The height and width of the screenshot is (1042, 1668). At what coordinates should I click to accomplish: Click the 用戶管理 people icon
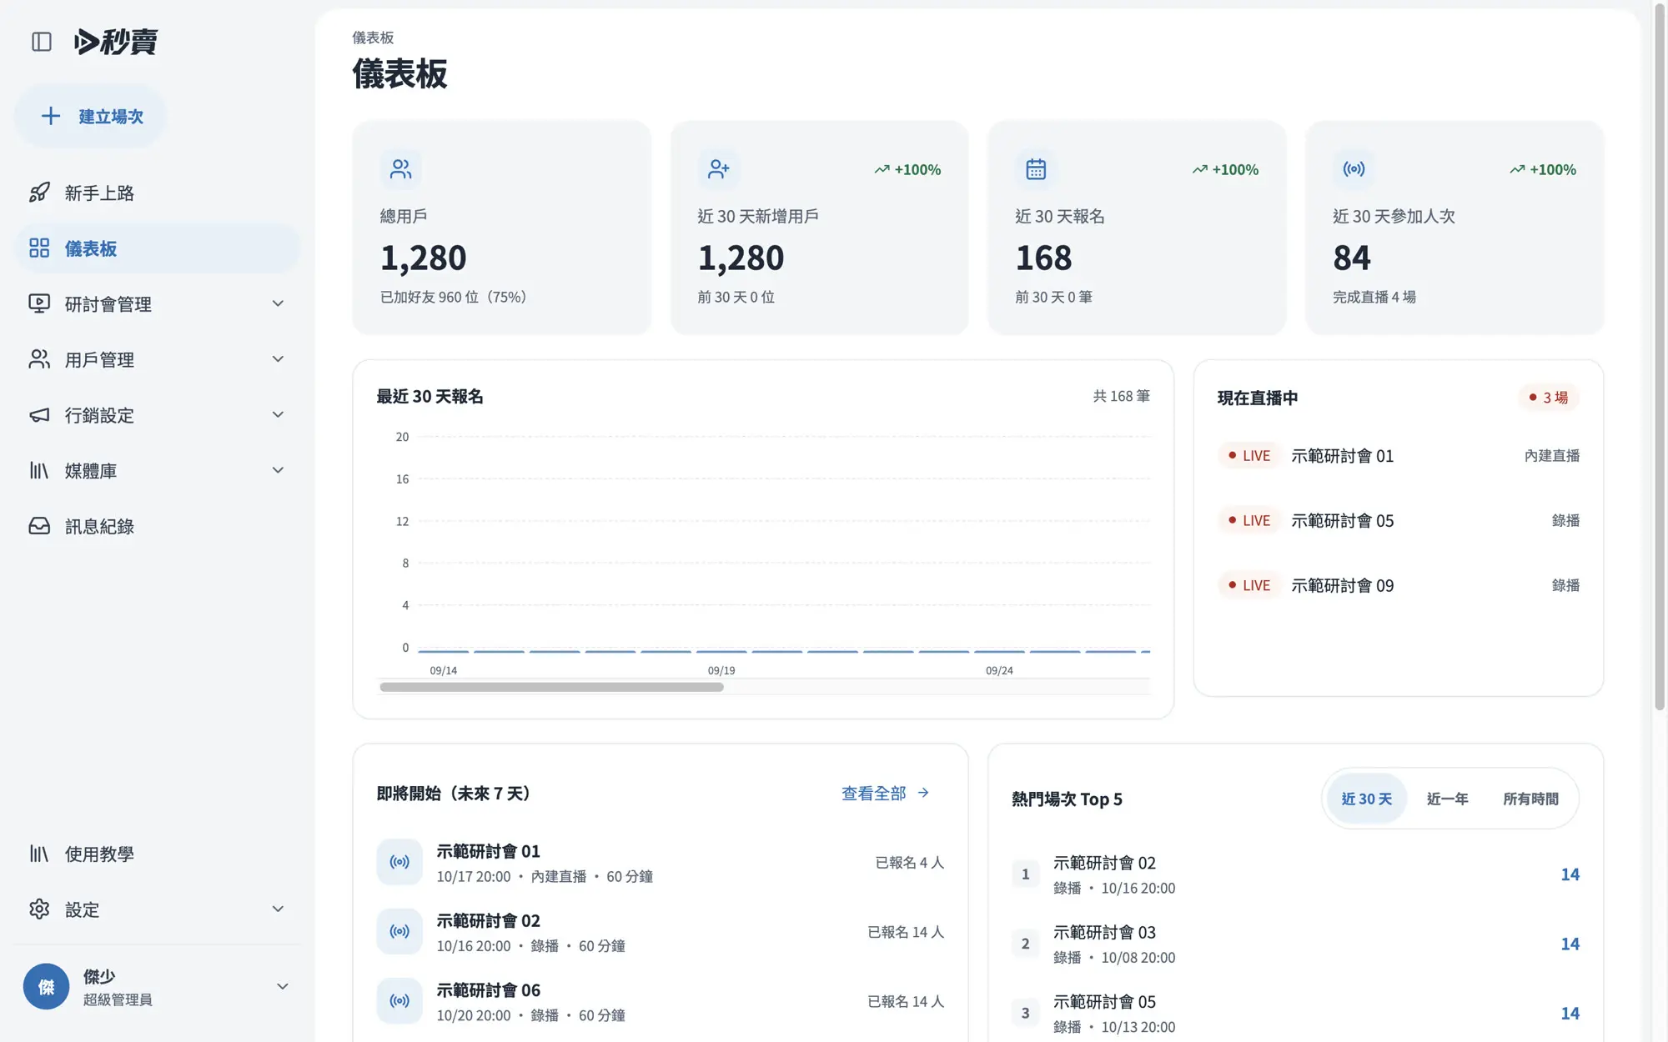(39, 359)
